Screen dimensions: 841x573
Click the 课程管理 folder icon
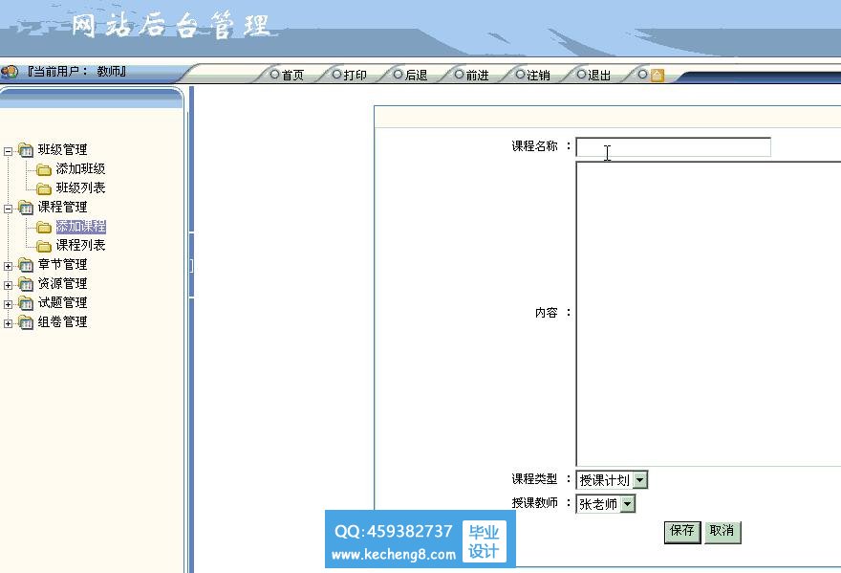click(26, 208)
